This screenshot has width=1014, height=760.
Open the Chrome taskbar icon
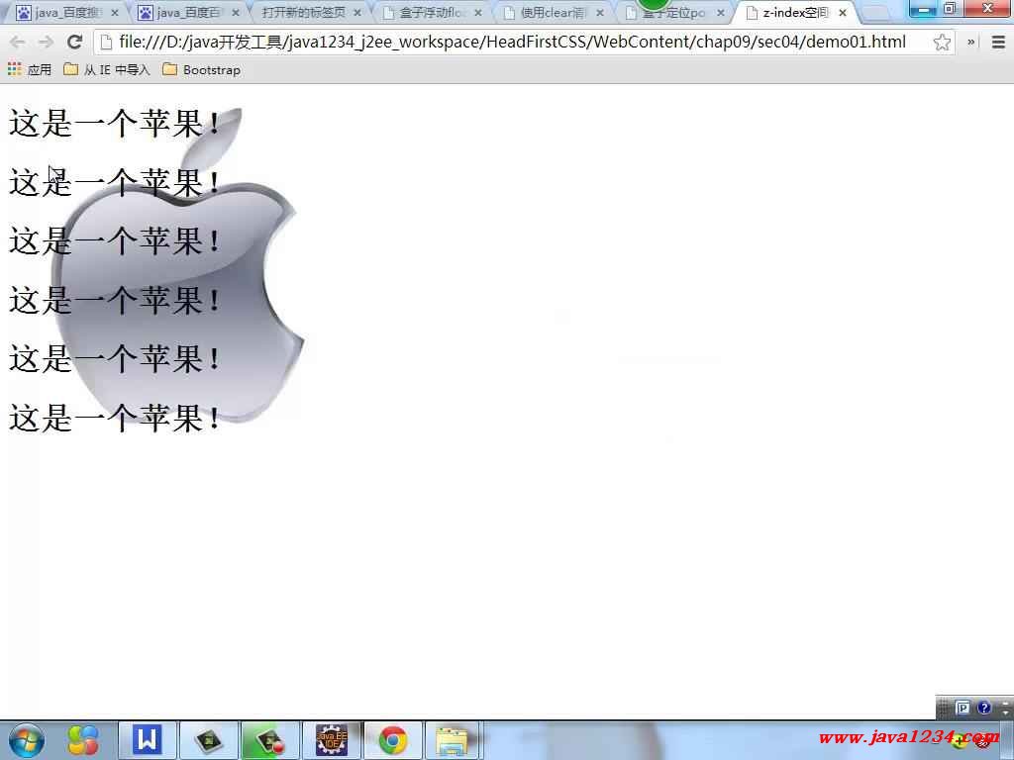click(x=393, y=740)
